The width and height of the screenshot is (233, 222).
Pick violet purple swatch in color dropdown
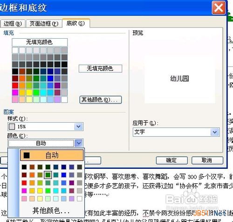click(x=72, y=183)
